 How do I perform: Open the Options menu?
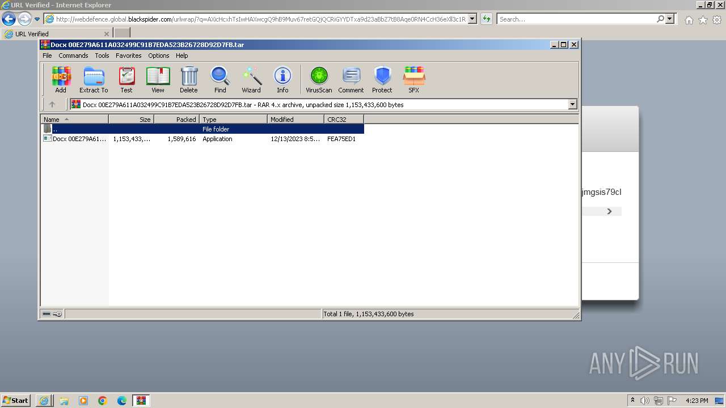pyautogui.click(x=159, y=56)
